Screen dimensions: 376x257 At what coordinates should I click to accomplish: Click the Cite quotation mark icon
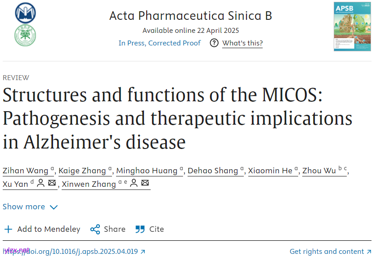tap(140, 230)
